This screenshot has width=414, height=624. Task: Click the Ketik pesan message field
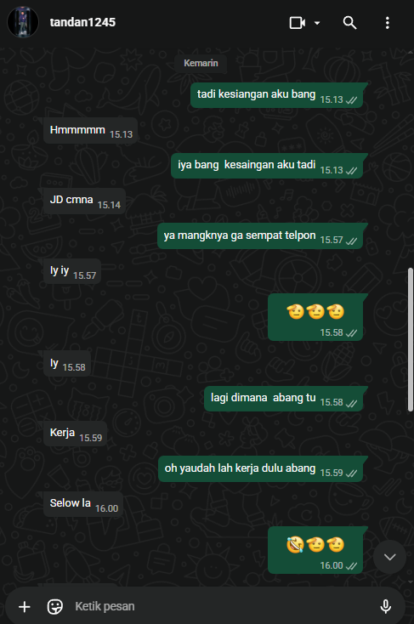click(223, 606)
